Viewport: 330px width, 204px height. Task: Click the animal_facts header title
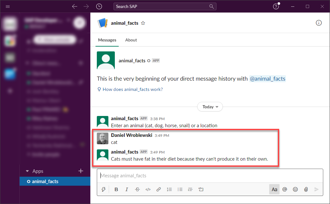124,23
